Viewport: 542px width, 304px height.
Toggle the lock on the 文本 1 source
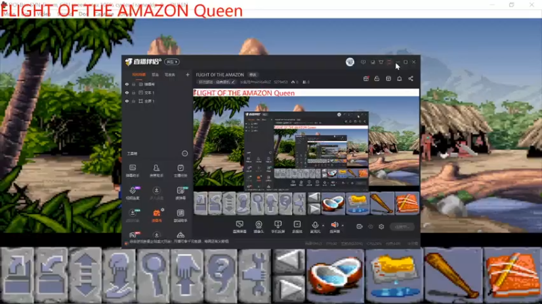point(133,93)
